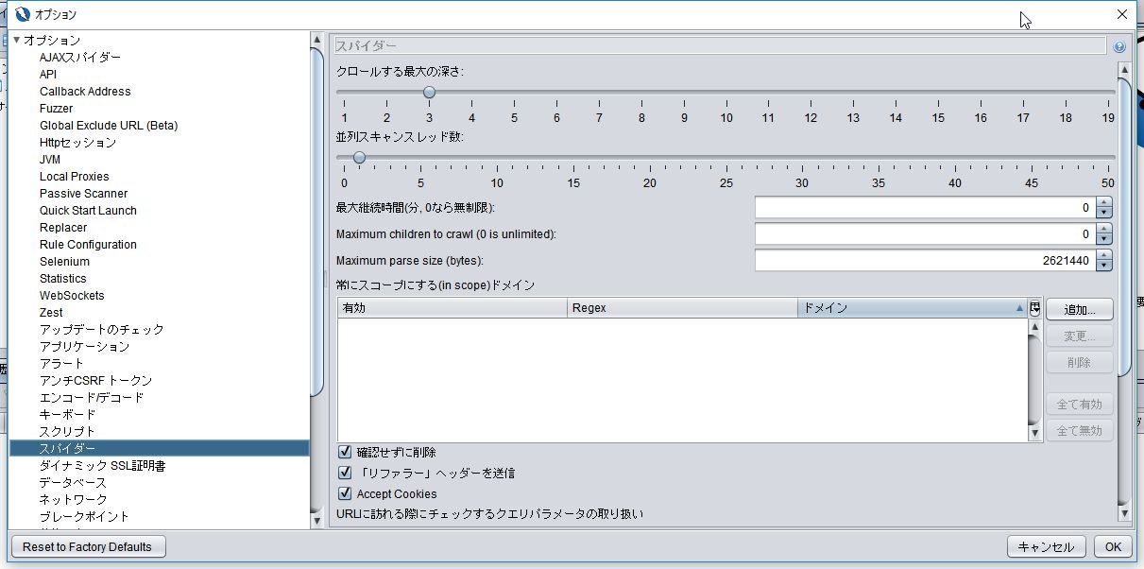This screenshot has height=569, width=1144.
Task: Toggle 「リファラー」ヘッダーを送信 checkbox
Action: (345, 473)
